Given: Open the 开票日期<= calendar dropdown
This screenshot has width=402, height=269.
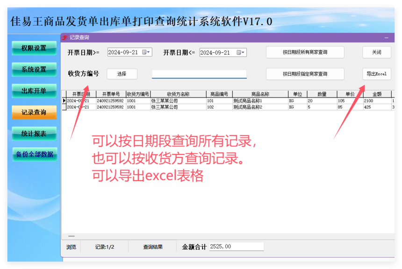Looking at the screenshot, I should pyautogui.click(x=240, y=52).
